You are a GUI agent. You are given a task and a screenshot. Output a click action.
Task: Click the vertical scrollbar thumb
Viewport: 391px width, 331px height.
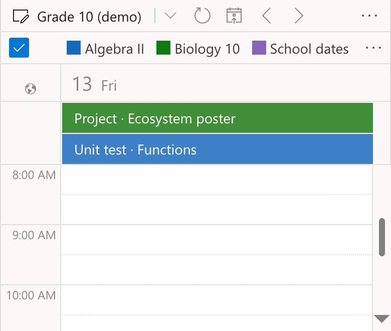[x=382, y=237]
